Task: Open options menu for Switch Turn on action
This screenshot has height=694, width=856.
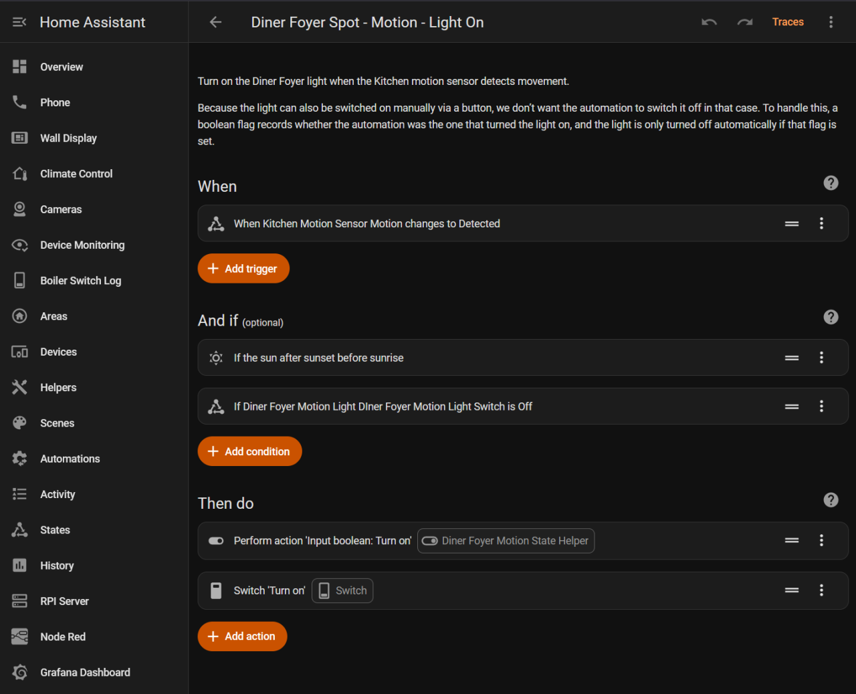Action: 821,590
